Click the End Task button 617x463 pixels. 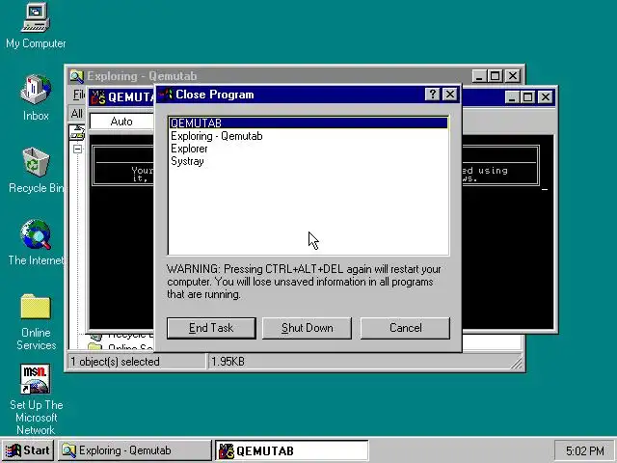click(x=211, y=328)
